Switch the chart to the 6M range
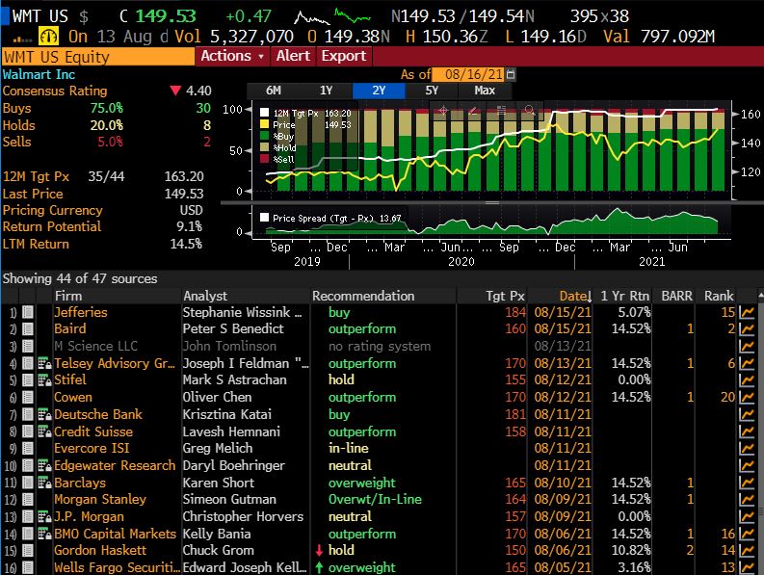Viewport: 764px width, 575px height. (x=274, y=91)
